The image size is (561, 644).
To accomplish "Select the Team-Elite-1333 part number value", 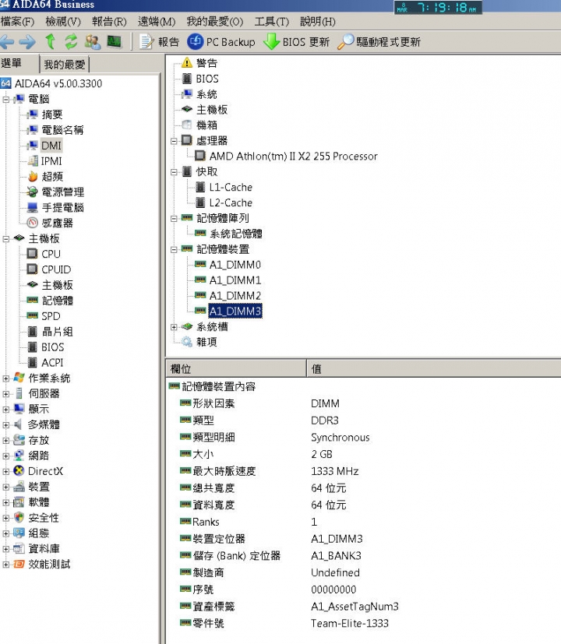I will point(349,624).
